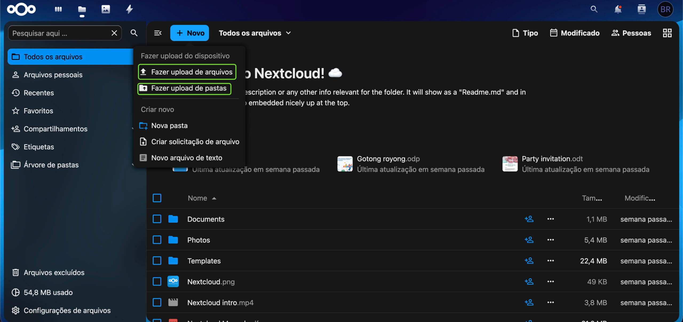Open actions menu for Templates

(x=551, y=261)
